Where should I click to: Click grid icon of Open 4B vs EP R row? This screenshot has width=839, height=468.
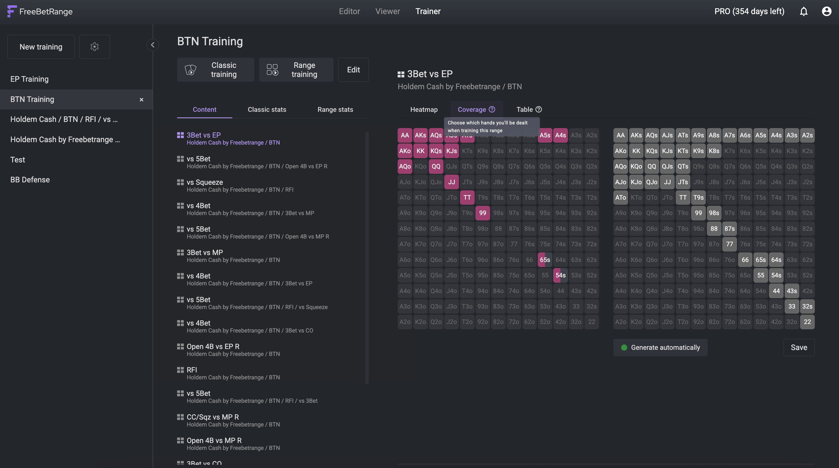[x=180, y=346]
